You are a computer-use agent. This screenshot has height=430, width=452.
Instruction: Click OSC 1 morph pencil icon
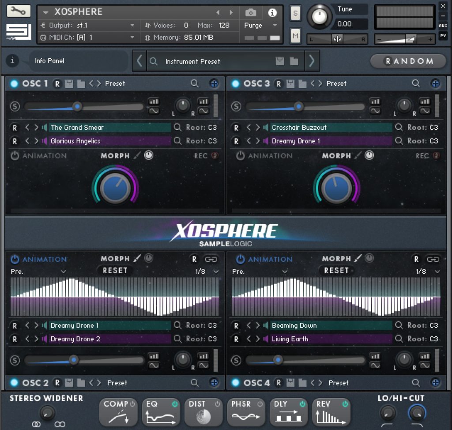coord(137,155)
